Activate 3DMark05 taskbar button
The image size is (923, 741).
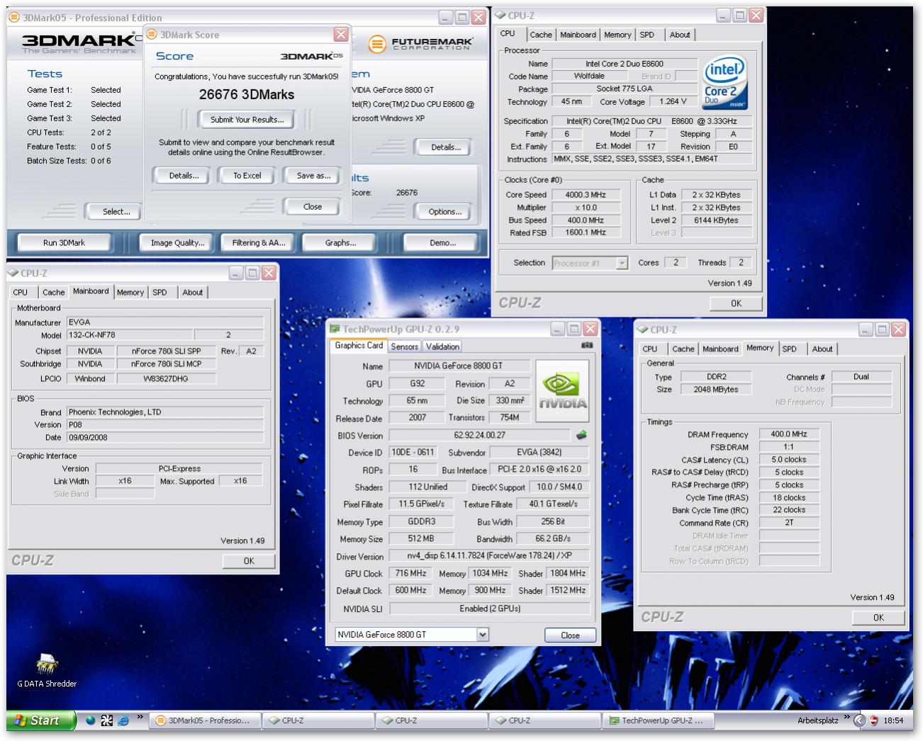click(x=204, y=720)
